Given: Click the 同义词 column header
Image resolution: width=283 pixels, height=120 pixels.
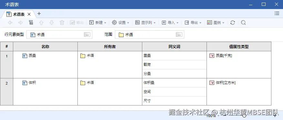Looking at the screenshot, I should 174,46.
